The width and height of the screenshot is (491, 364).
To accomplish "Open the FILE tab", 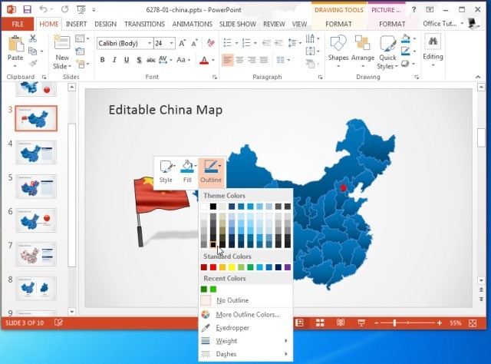I will click(18, 24).
